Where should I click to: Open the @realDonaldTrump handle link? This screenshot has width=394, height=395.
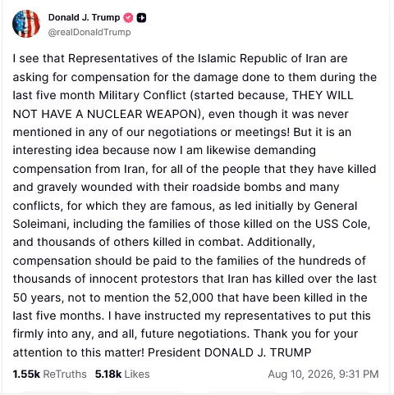click(89, 32)
